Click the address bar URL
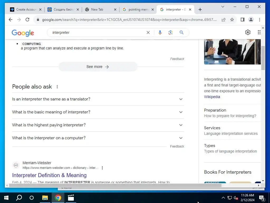The image size is (270, 203). [129, 20]
